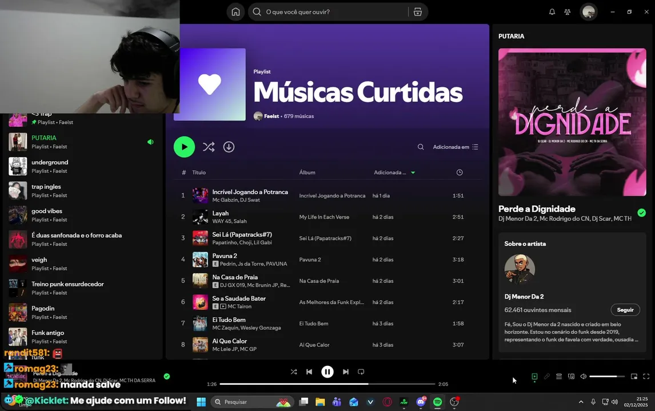Viewport: 655px width, 411px height.
Task: Open the PUTARIA playlist in the sidebar
Action: [x=82, y=142]
